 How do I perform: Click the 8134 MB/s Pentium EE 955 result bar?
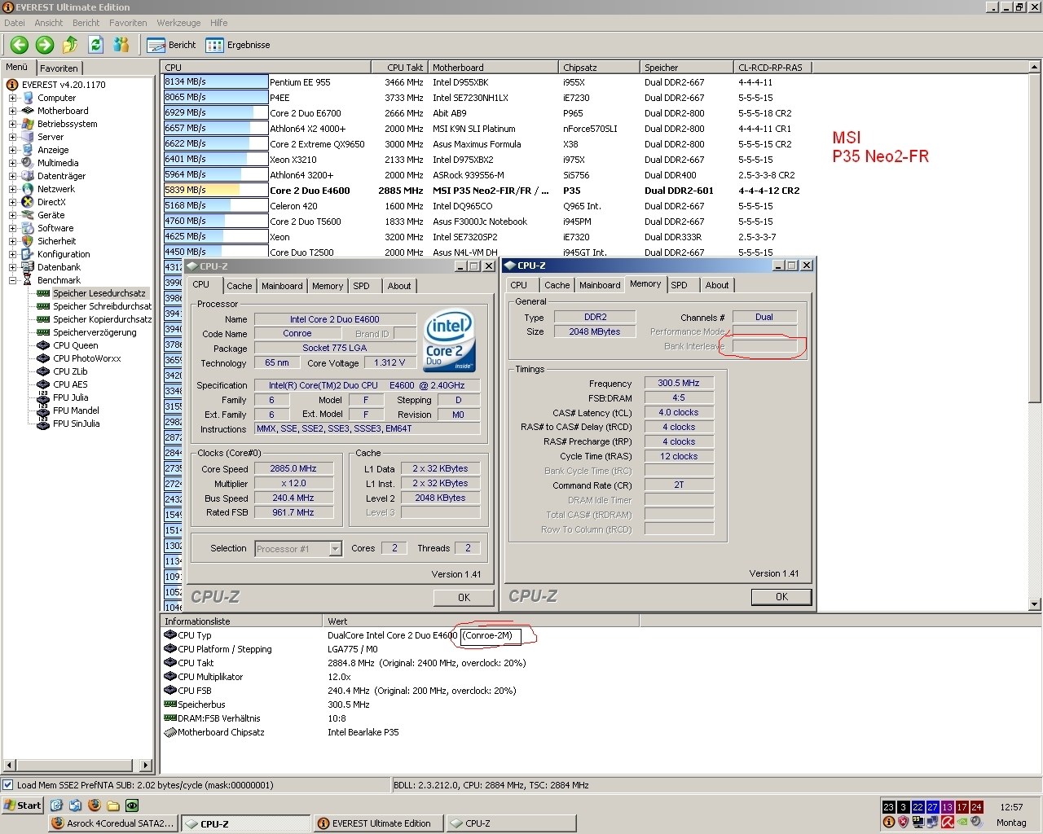click(216, 81)
